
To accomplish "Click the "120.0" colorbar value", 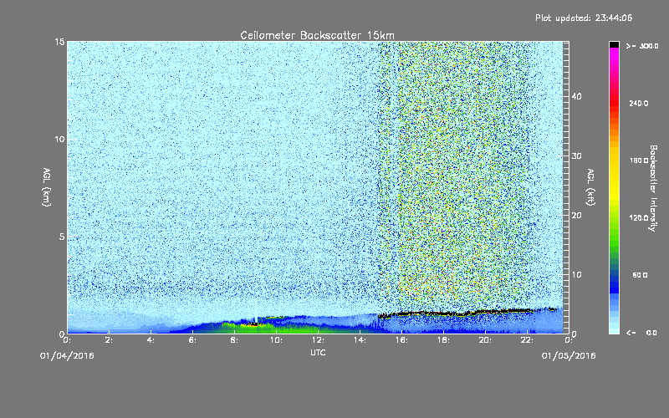I will click(639, 217).
